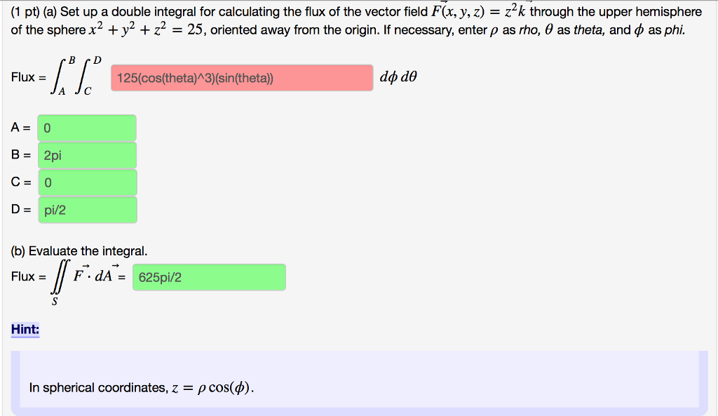Click the flux result field showing 625pi/2
Viewport: 718px width, 416px height.
pyautogui.click(x=209, y=277)
